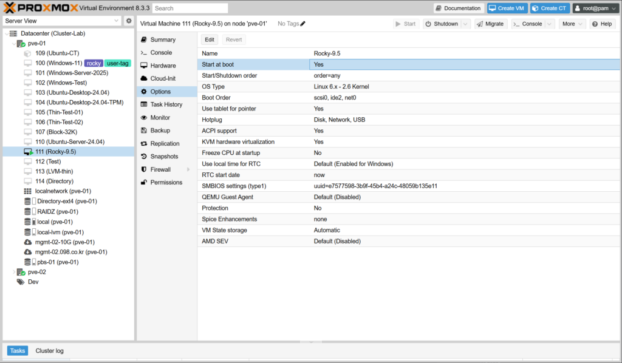Click the Edit button

[209, 39]
